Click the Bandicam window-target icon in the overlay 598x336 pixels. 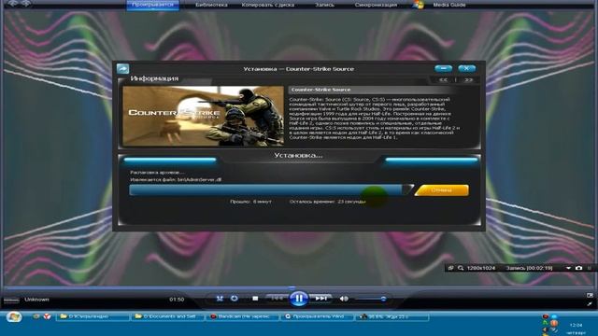tap(450, 268)
